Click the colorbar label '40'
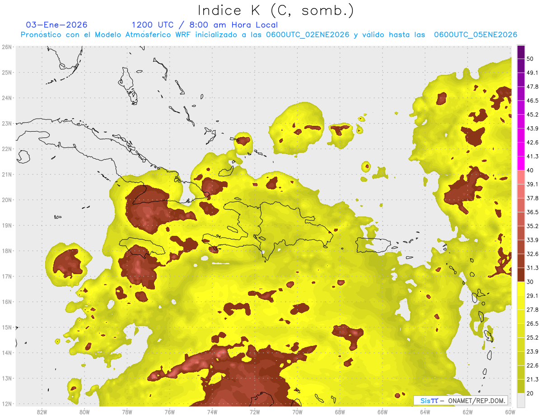 [530, 170]
